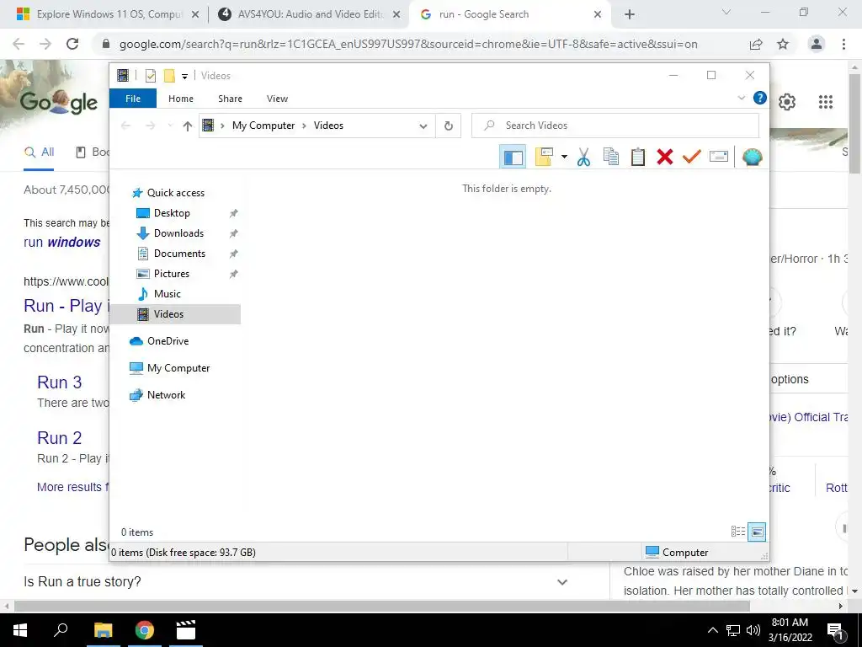This screenshot has width=862, height=647.
Task: Open Explorer help question mark icon
Action: click(760, 98)
